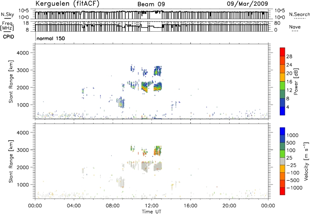Click the '12:00' time tick label
This screenshot has height=214, width=310.
point(152,206)
